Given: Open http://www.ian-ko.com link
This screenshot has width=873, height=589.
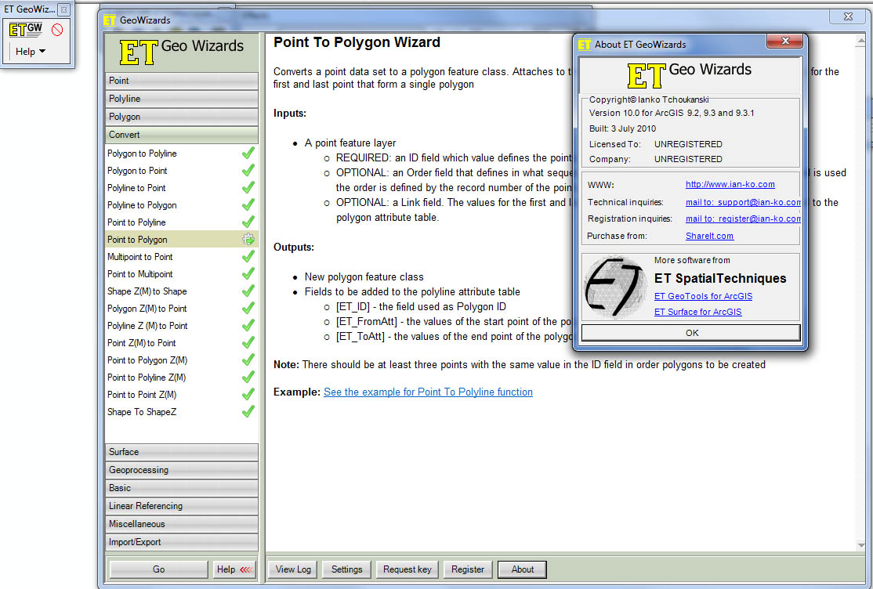Looking at the screenshot, I should [x=730, y=184].
